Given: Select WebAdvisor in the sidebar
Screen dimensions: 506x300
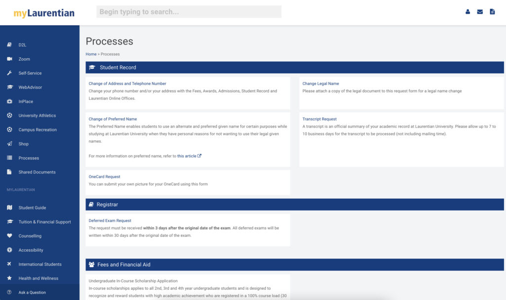Looking at the screenshot, I should [x=30, y=87].
